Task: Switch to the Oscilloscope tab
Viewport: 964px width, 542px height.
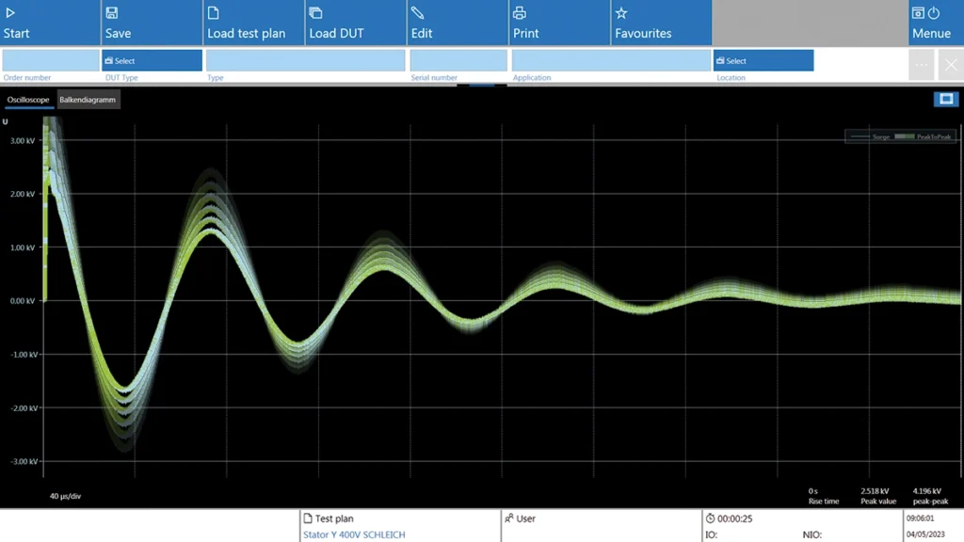Action: (28, 100)
